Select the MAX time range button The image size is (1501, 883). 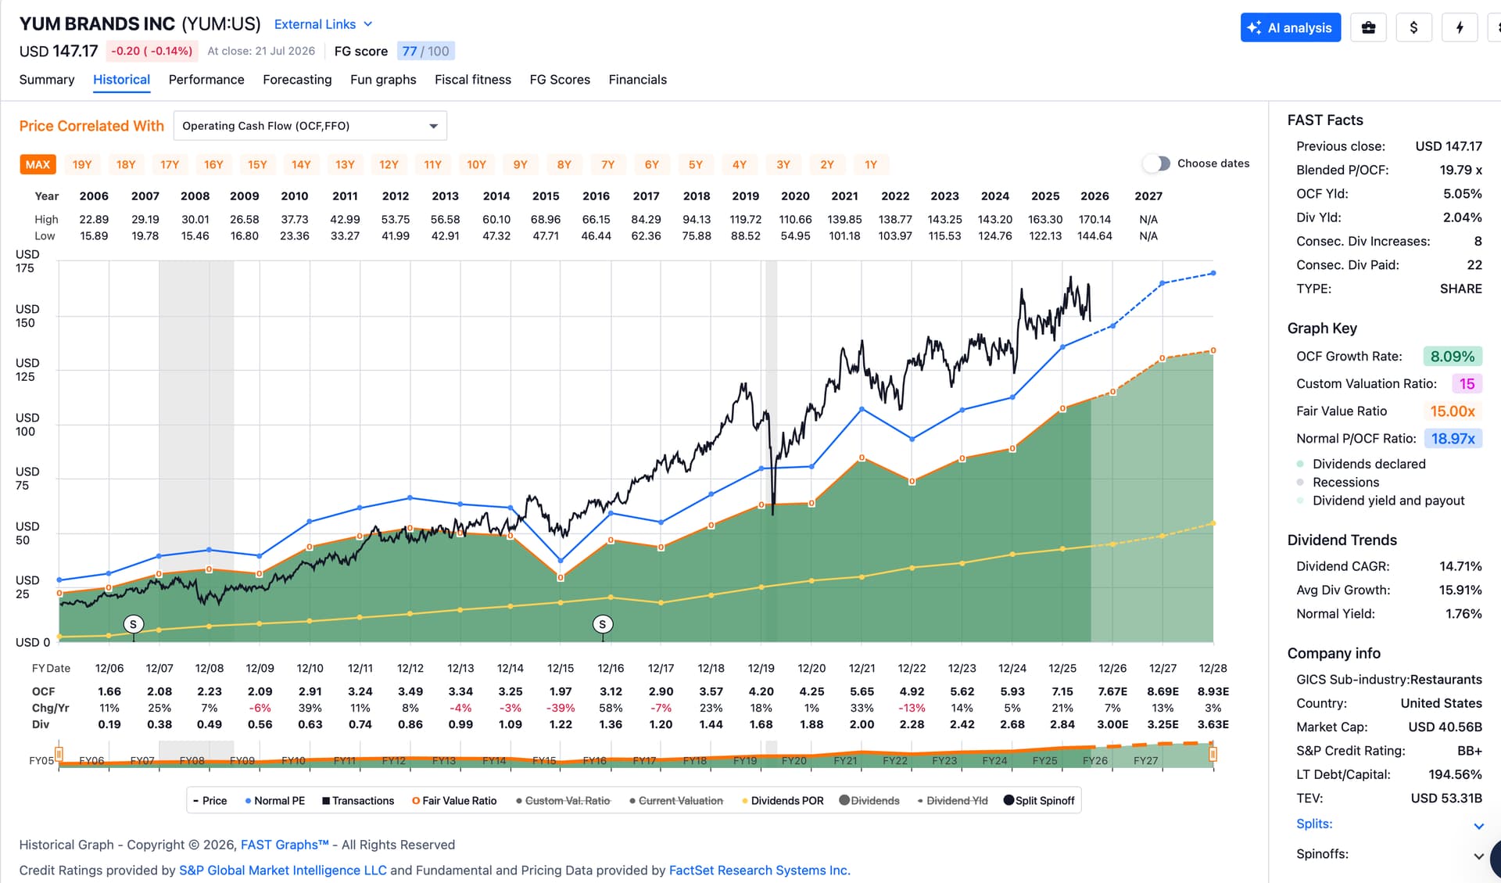point(38,164)
